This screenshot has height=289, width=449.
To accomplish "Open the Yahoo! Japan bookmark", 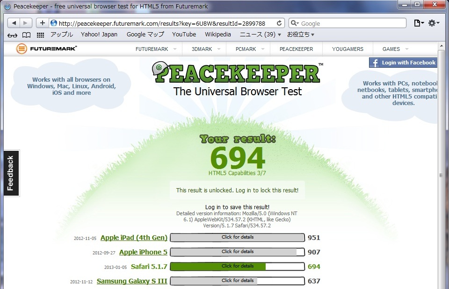I will coord(99,35).
